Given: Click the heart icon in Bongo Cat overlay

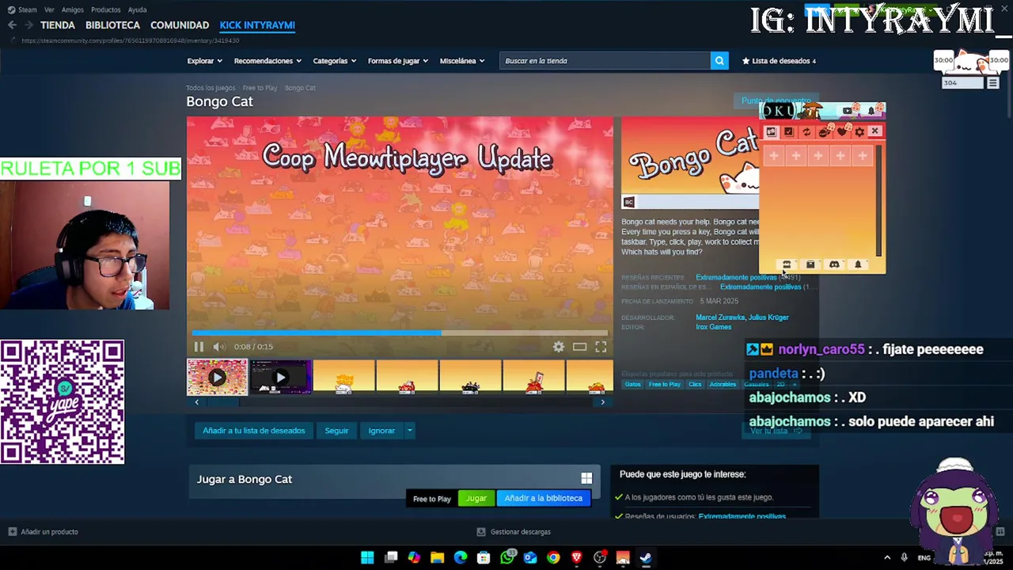Looking at the screenshot, I should (842, 132).
